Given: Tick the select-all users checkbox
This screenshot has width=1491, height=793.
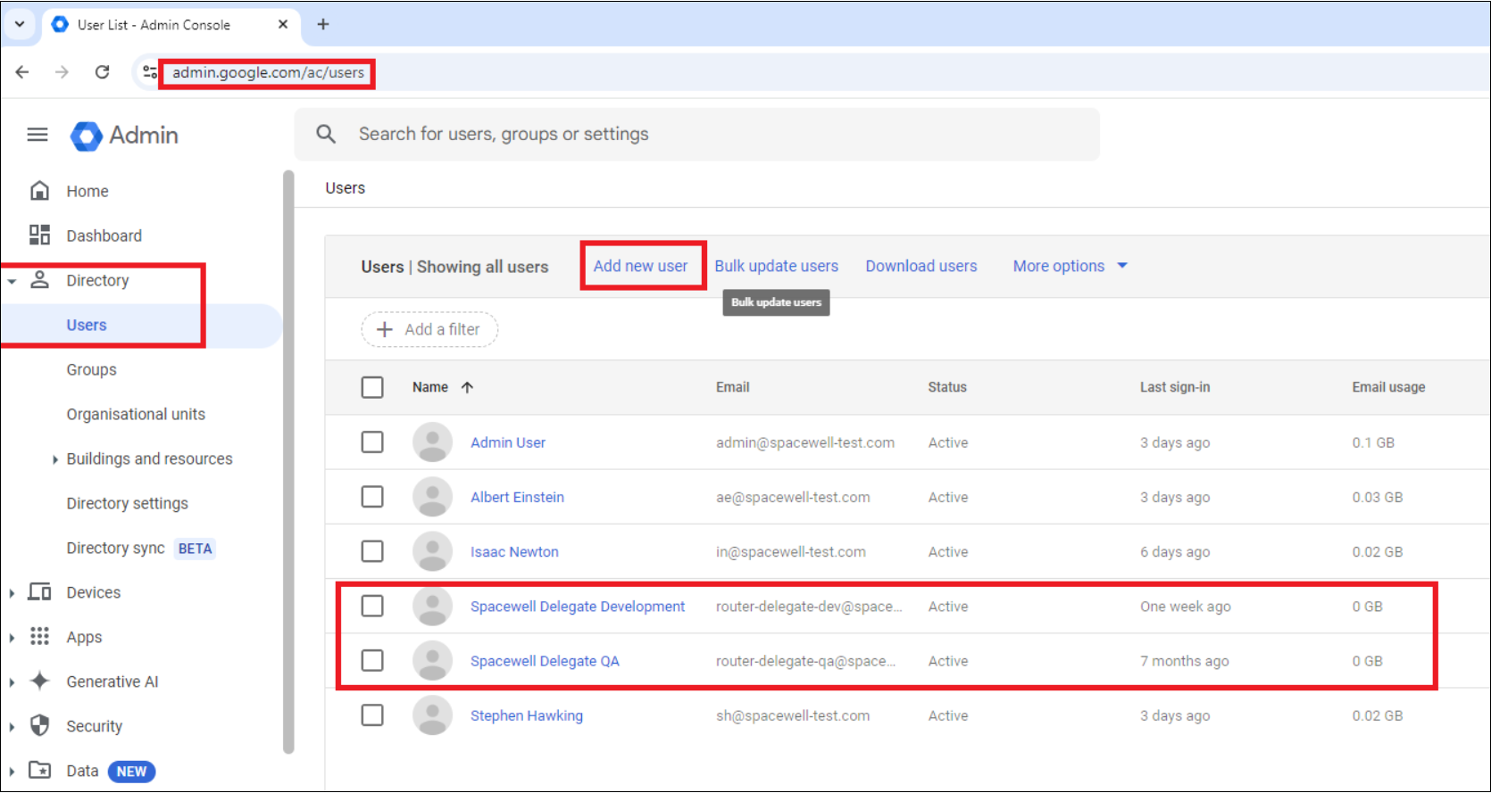Looking at the screenshot, I should [x=372, y=387].
